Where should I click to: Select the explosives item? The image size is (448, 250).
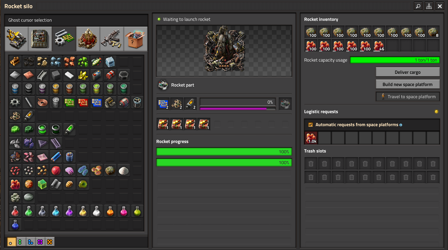(x=110, y=75)
